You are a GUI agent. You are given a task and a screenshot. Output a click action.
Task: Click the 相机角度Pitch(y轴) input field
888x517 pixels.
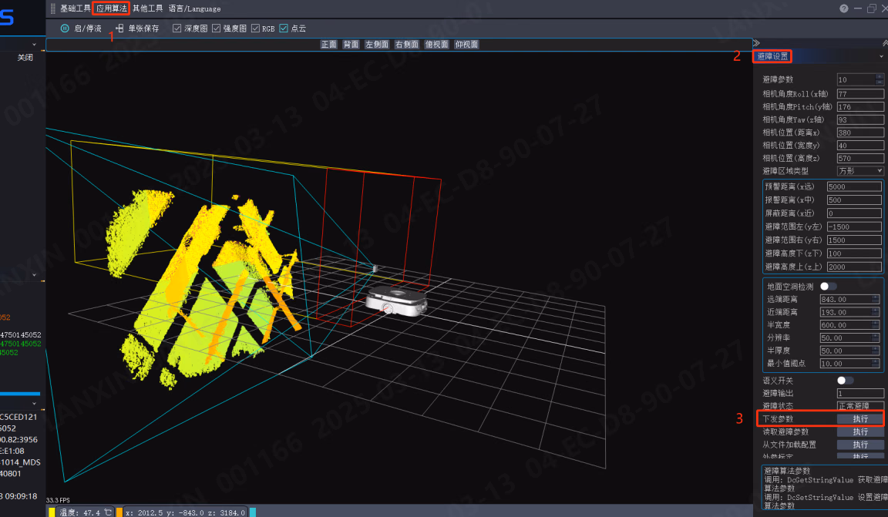pos(860,106)
